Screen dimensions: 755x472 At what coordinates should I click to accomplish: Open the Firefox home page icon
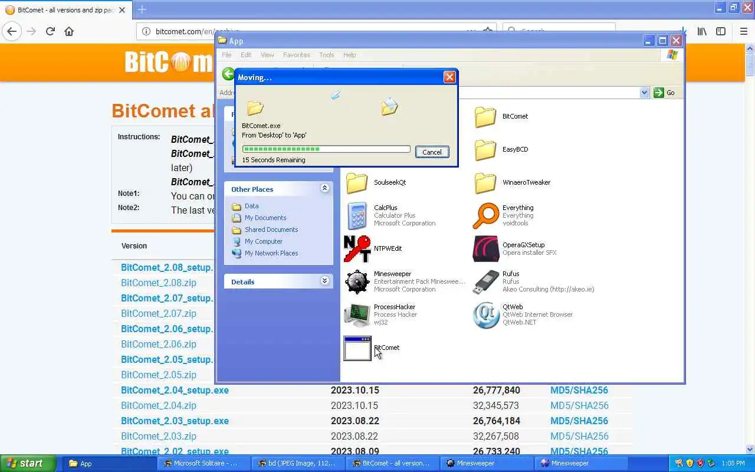coord(69,31)
